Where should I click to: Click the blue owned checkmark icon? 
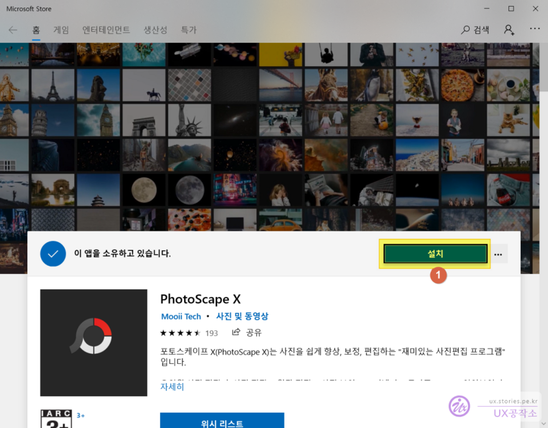[53, 254]
